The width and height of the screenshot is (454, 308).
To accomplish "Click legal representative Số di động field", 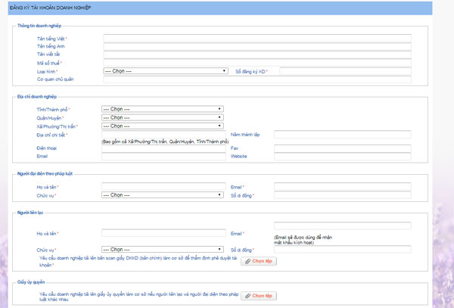I will click(343, 194).
